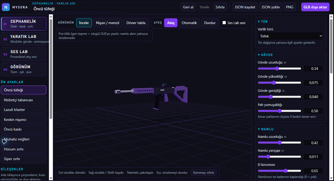Load a file via JSON yükle
The height and width of the screenshot is (181, 334).
(x=271, y=7)
